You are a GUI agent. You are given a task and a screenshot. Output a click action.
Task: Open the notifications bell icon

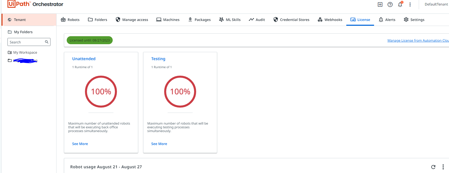click(400, 4)
